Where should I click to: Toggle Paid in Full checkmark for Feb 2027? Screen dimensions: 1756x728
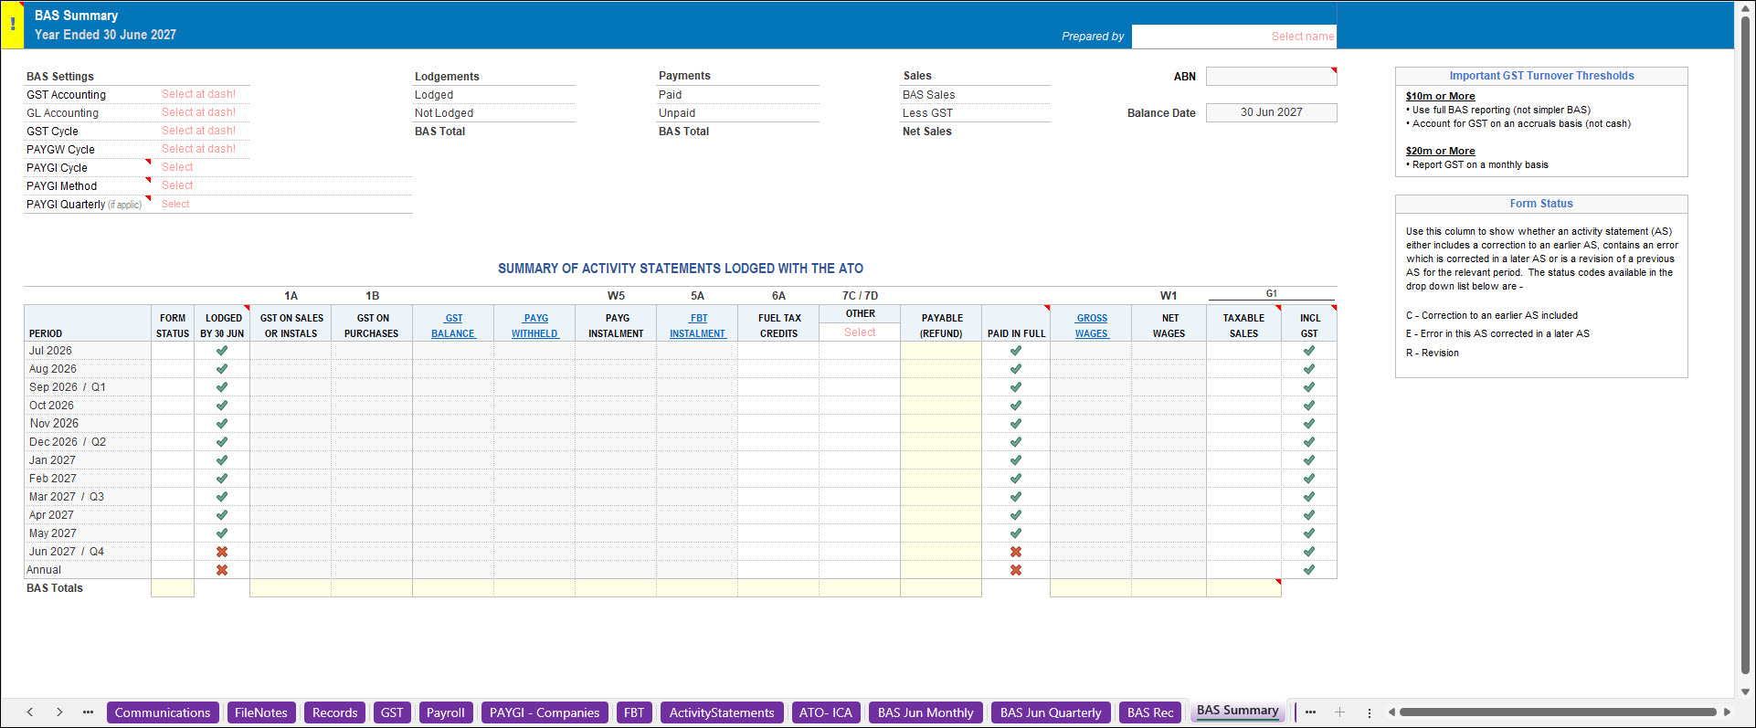pyautogui.click(x=1016, y=479)
